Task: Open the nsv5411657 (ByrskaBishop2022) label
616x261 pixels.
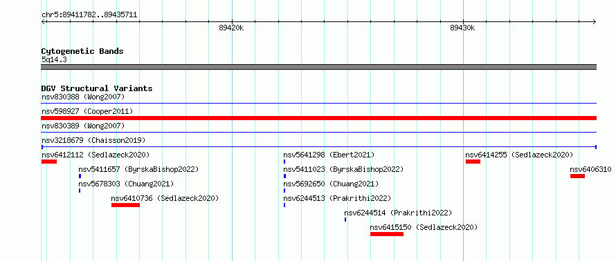Action: (138, 169)
